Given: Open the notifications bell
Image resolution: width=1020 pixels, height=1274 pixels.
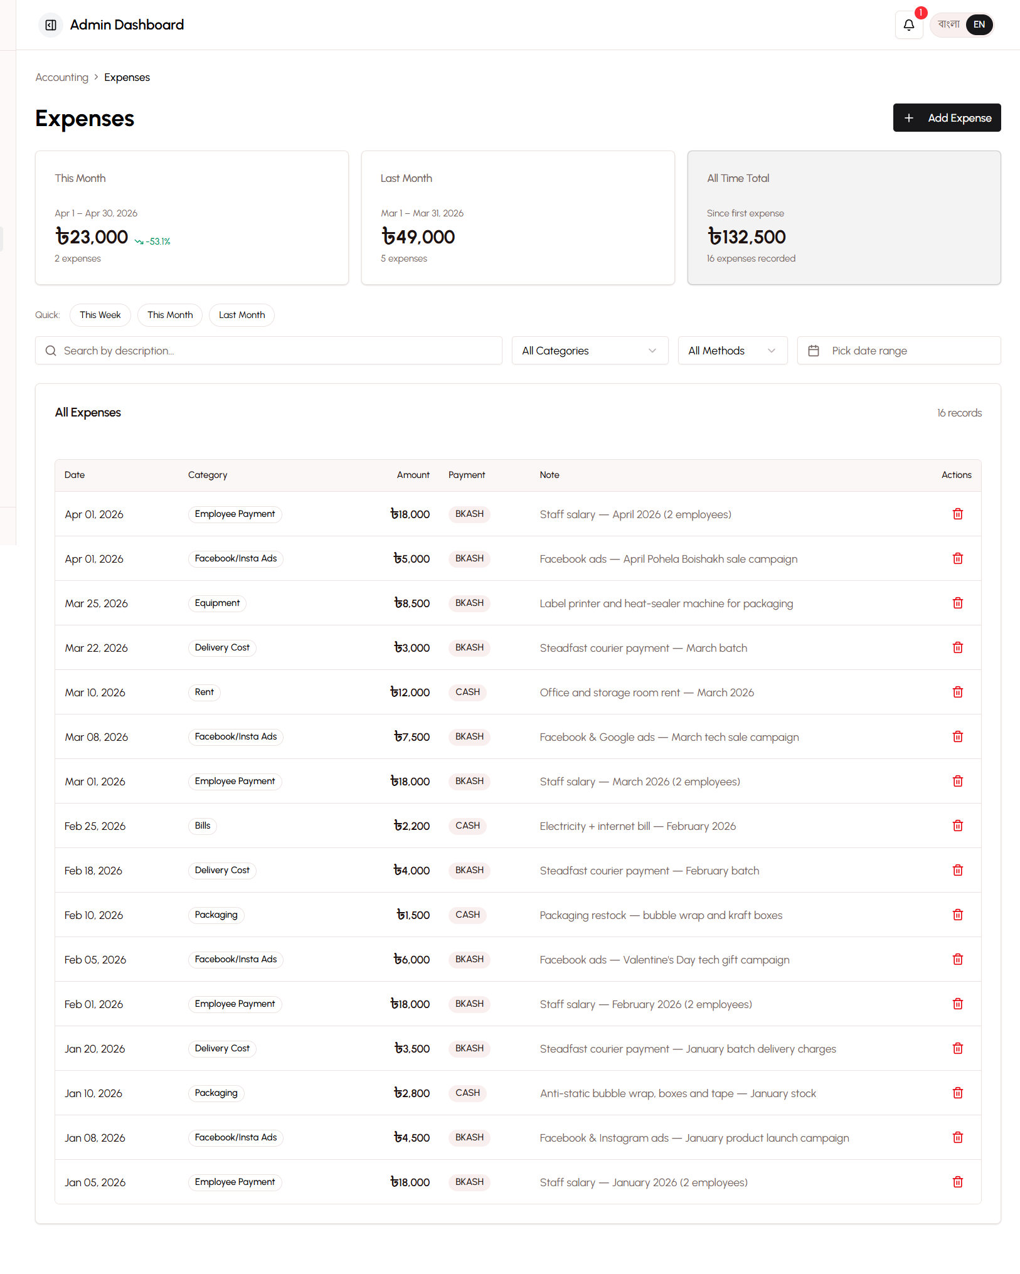Looking at the screenshot, I should click(908, 25).
